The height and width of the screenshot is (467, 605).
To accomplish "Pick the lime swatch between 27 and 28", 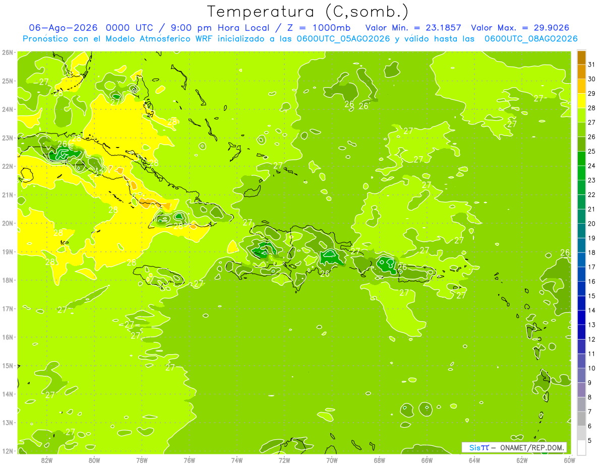I will pos(581,115).
